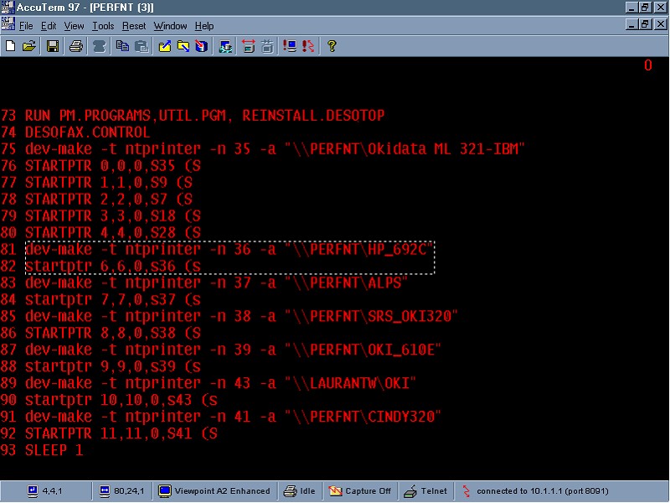
Task: Click the Copy toolbar icon
Action: [122, 46]
